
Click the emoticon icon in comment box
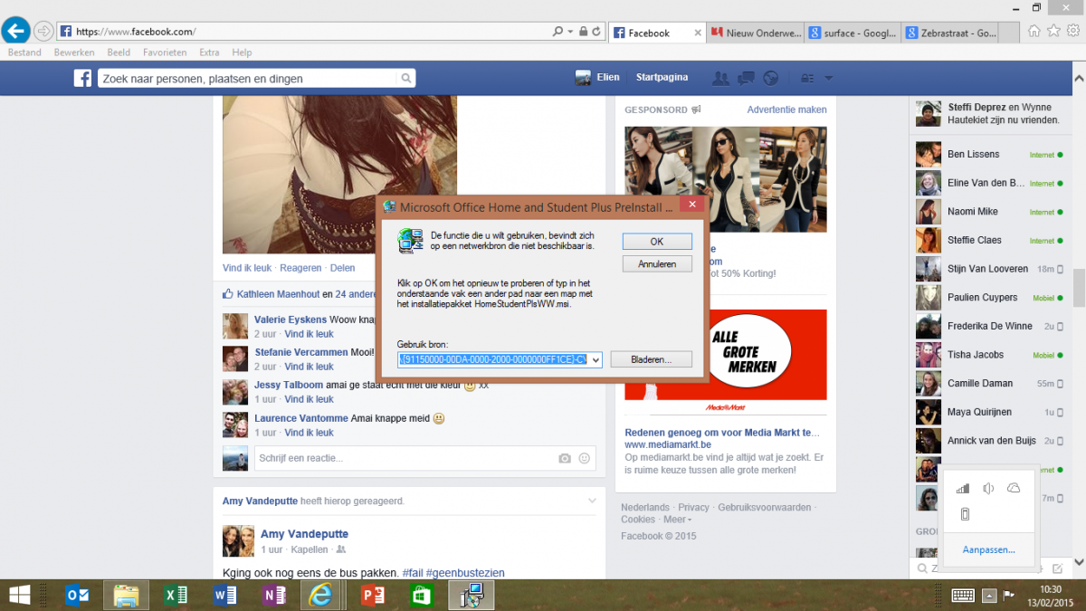click(584, 458)
